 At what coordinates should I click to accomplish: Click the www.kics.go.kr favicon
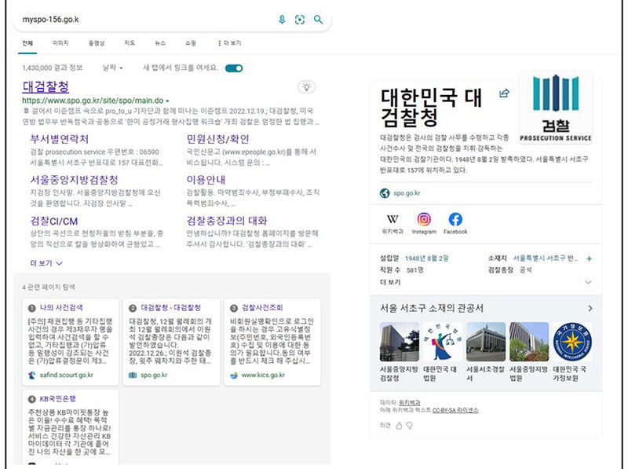234,376
